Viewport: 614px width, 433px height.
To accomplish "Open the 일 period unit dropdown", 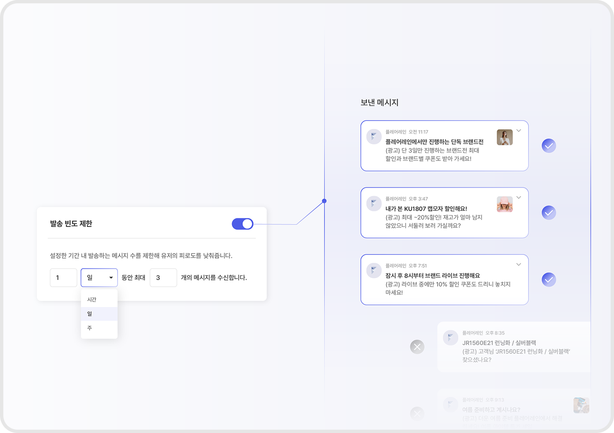I will coord(99,278).
